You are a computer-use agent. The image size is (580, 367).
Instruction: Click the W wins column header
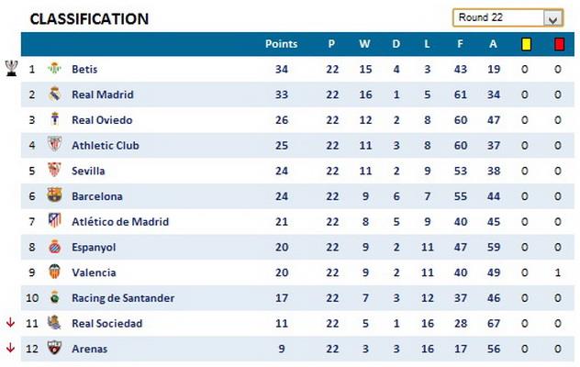click(x=364, y=43)
